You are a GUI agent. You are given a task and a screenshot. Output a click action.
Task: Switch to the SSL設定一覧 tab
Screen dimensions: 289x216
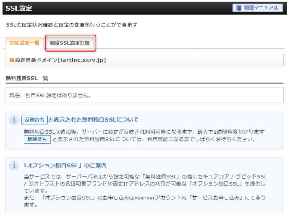[x=24, y=43]
